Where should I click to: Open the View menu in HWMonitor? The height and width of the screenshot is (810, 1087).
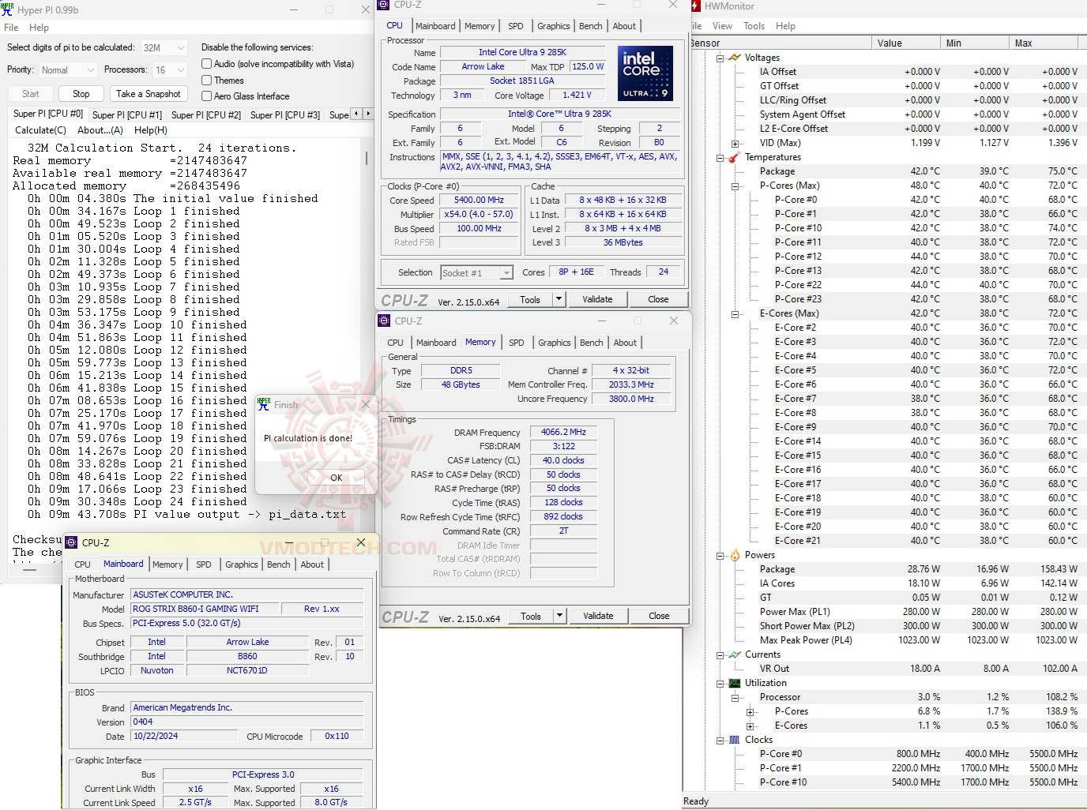(x=722, y=26)
